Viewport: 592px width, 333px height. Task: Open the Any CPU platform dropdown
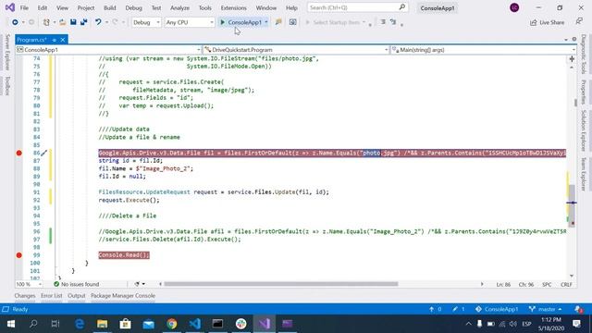(x=190, y=22)
